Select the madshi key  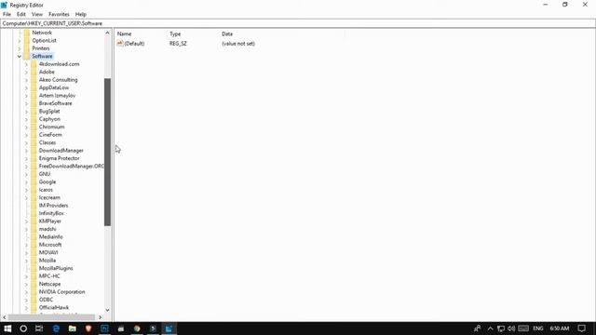coord(47,229)
